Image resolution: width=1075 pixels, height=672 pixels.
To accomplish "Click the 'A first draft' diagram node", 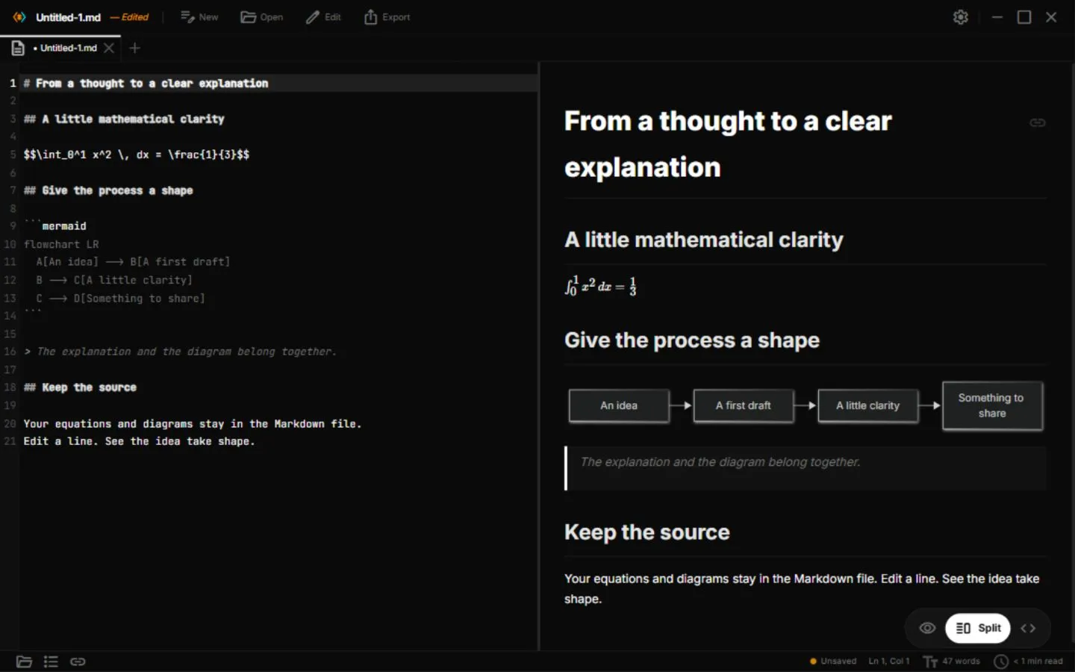I will 744,405.
